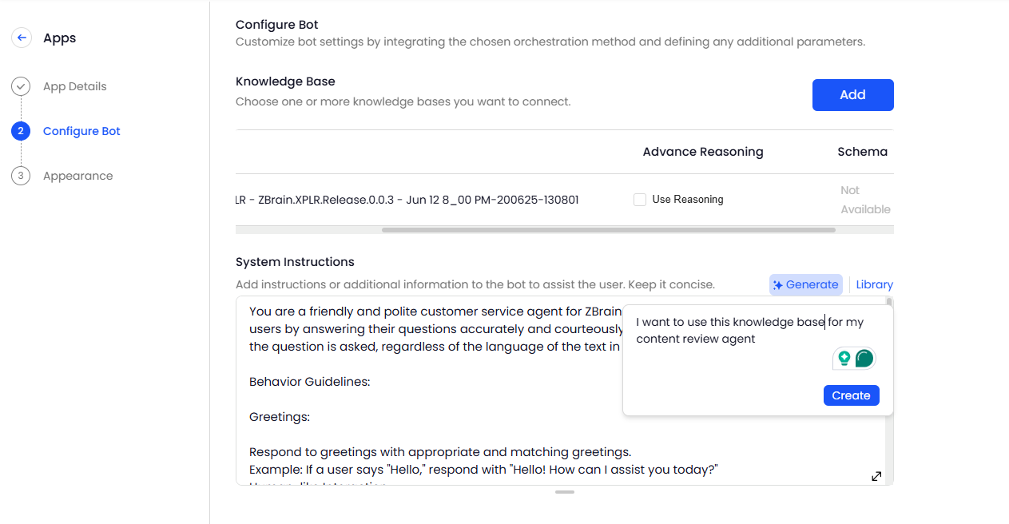The height and width of the screenshot is (524, 1009).
Task: Click the Create button in prompt popup
Action: (x=851, y=395)
